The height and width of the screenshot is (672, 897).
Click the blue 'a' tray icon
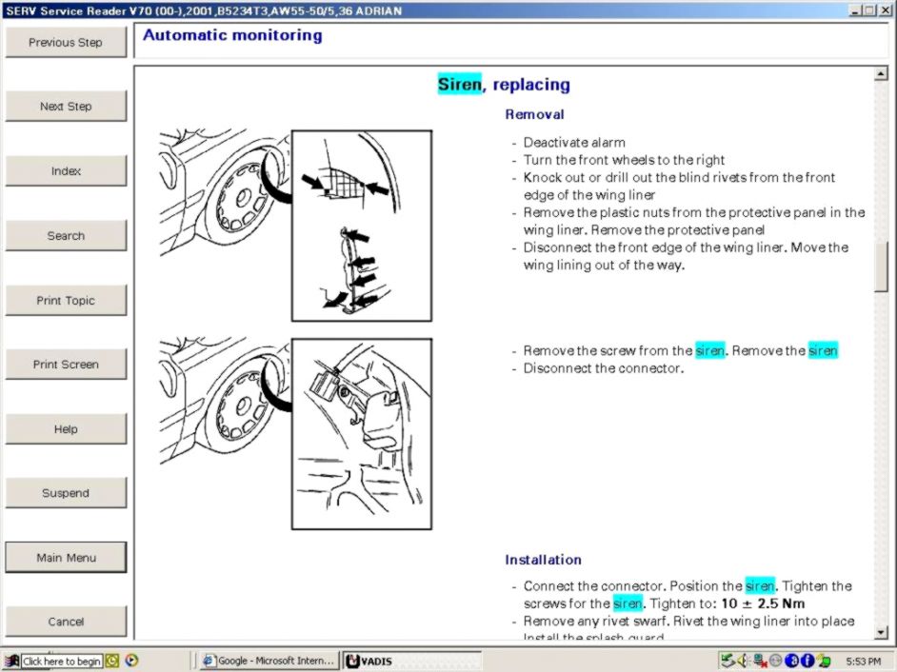[791, 662]
